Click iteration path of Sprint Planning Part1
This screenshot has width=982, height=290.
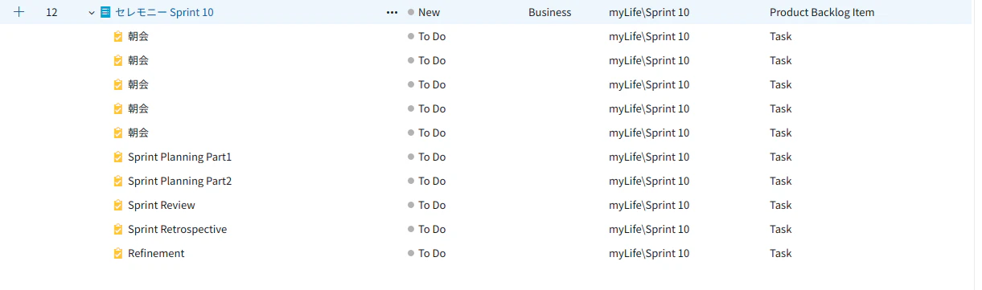tap(649, 157)
